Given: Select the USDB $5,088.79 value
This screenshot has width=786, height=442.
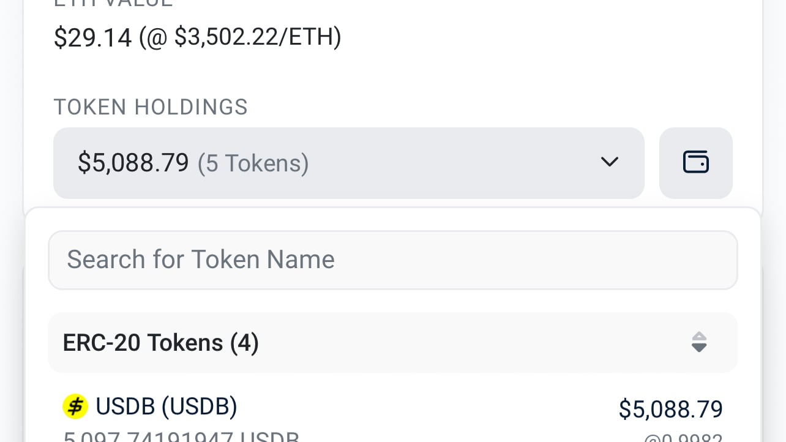Looking at the screenshot, I should [671, 409].
